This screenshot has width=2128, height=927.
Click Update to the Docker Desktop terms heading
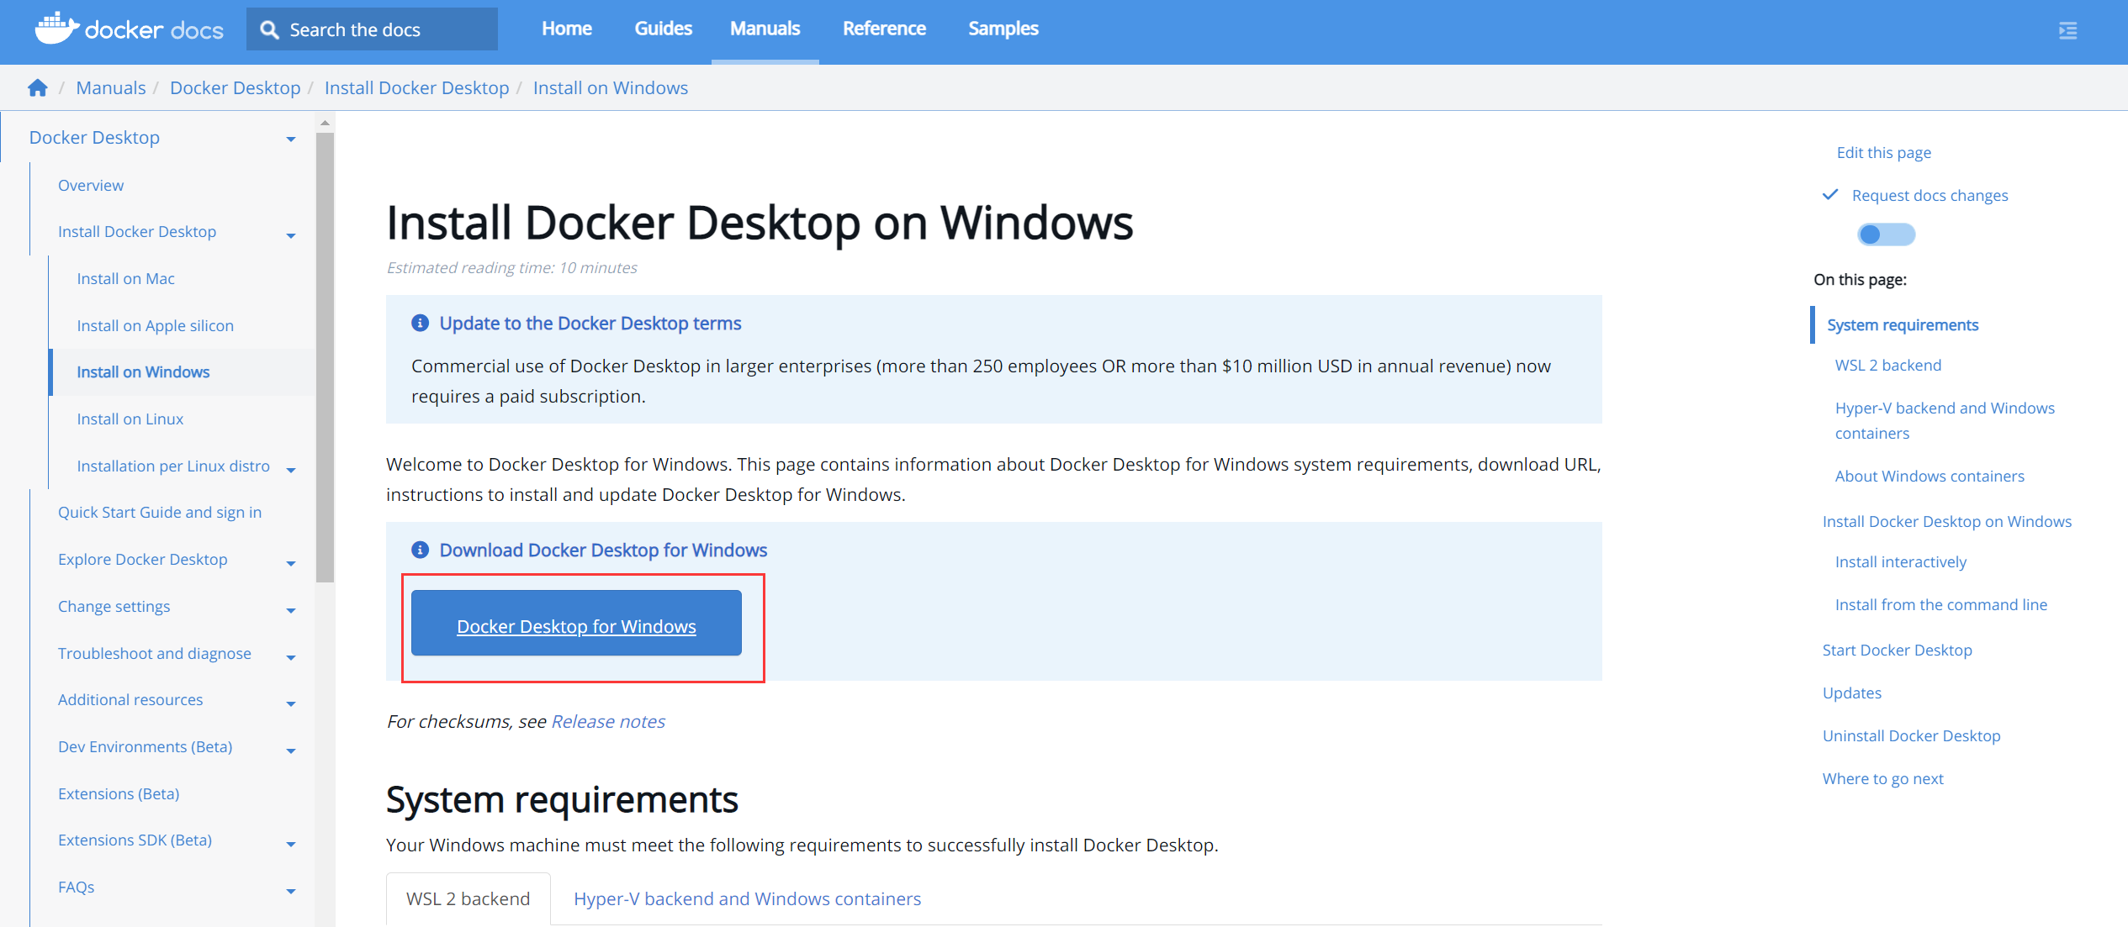tap(590, 323)
